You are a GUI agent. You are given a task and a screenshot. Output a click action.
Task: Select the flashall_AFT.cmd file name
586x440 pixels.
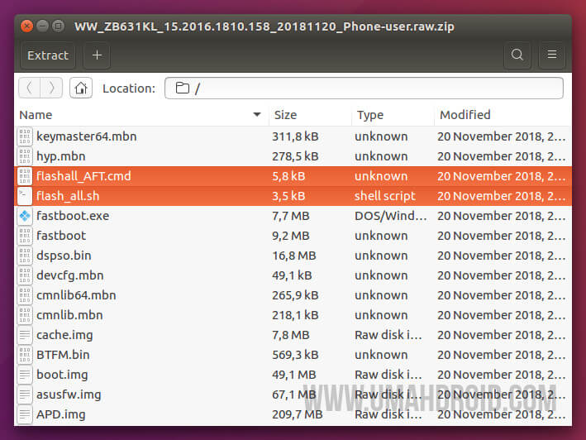click(x=83, y=176)
